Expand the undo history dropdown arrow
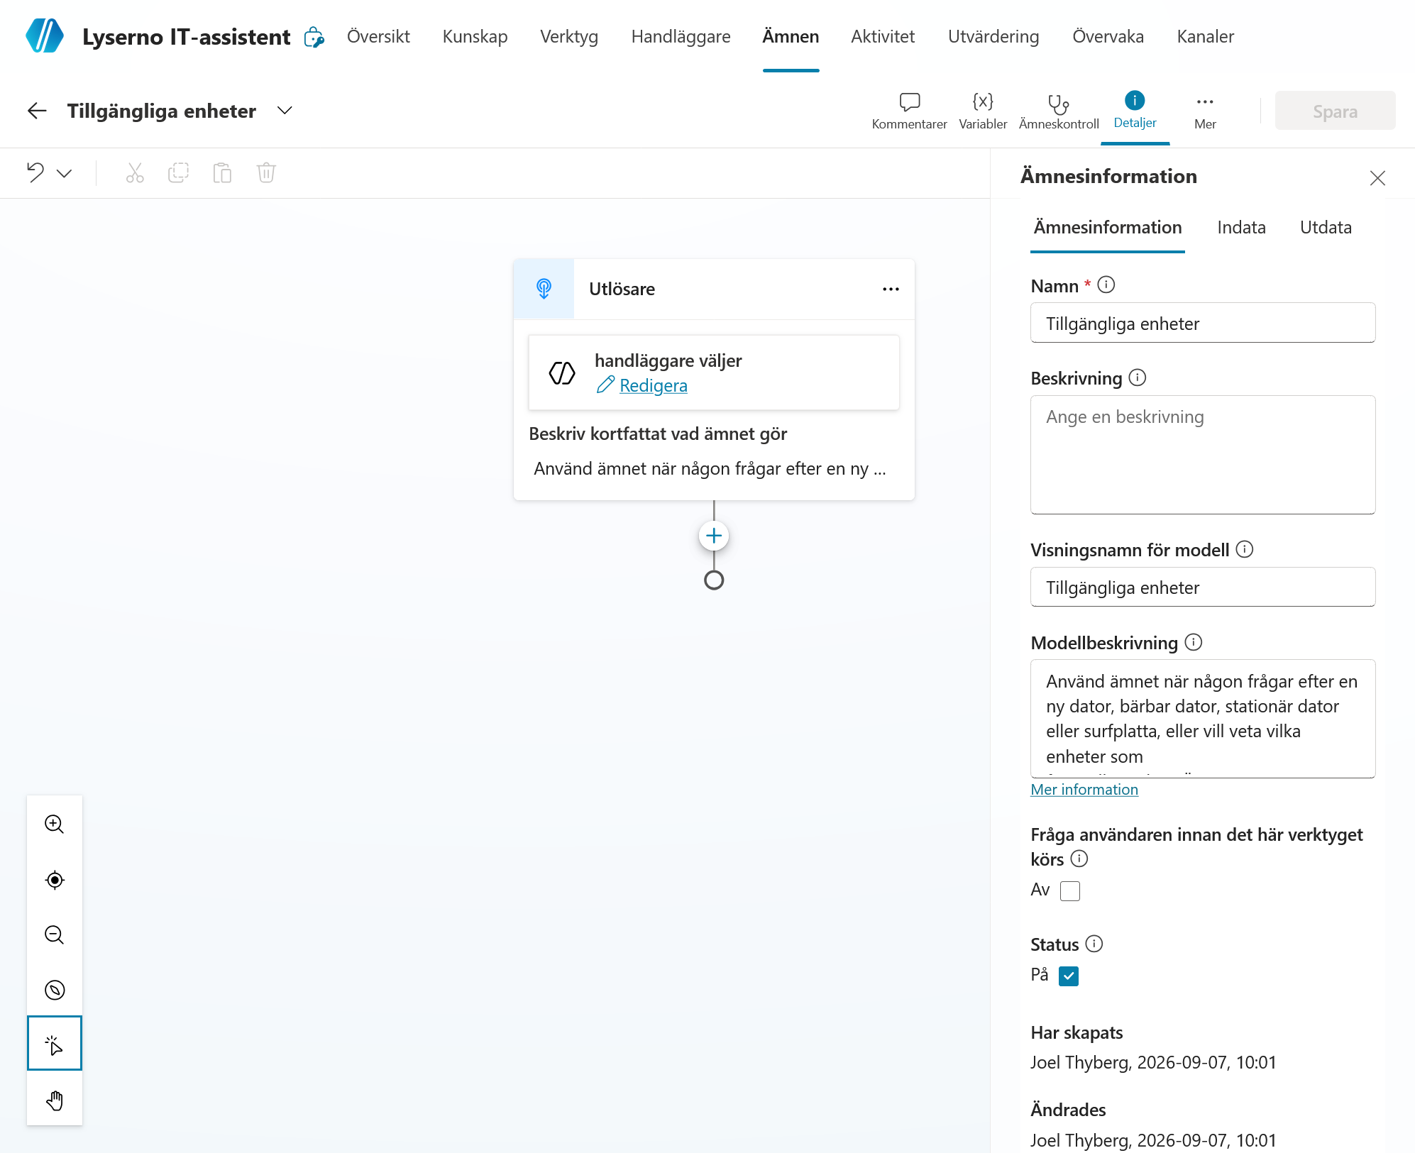 click(x=64, y=174)
